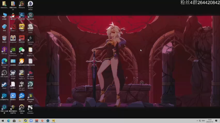
Task: Open the Recycle Bin
Action: pos(4,38)
